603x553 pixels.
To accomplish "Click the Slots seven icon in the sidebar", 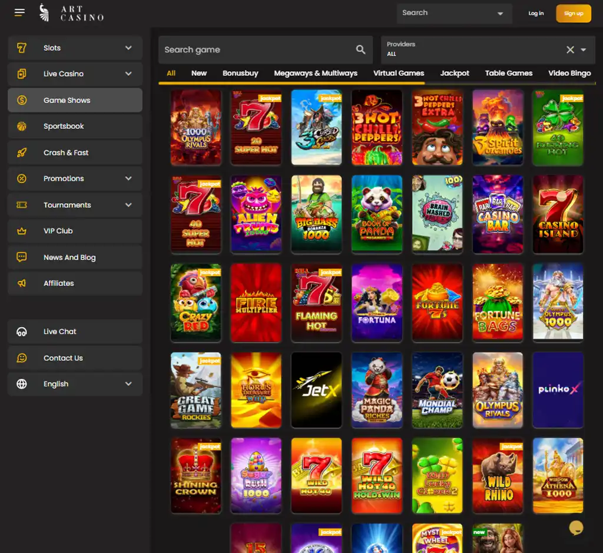I will [x=22, y=48].
